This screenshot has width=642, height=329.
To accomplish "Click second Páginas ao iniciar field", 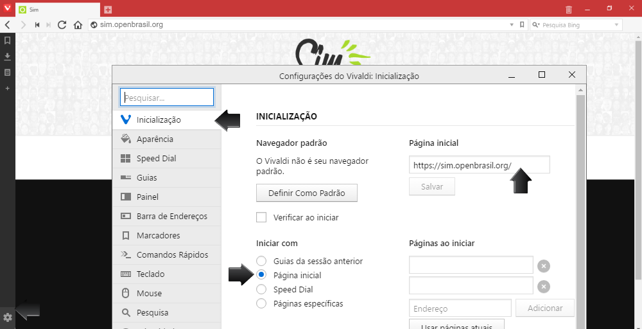I will 471,285.
